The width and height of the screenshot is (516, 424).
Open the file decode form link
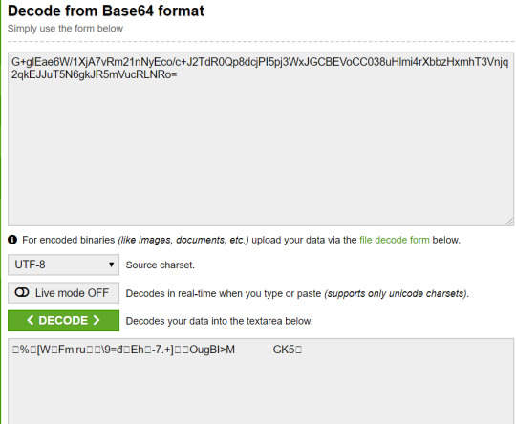pyautogui.click(x=395, y=240)
